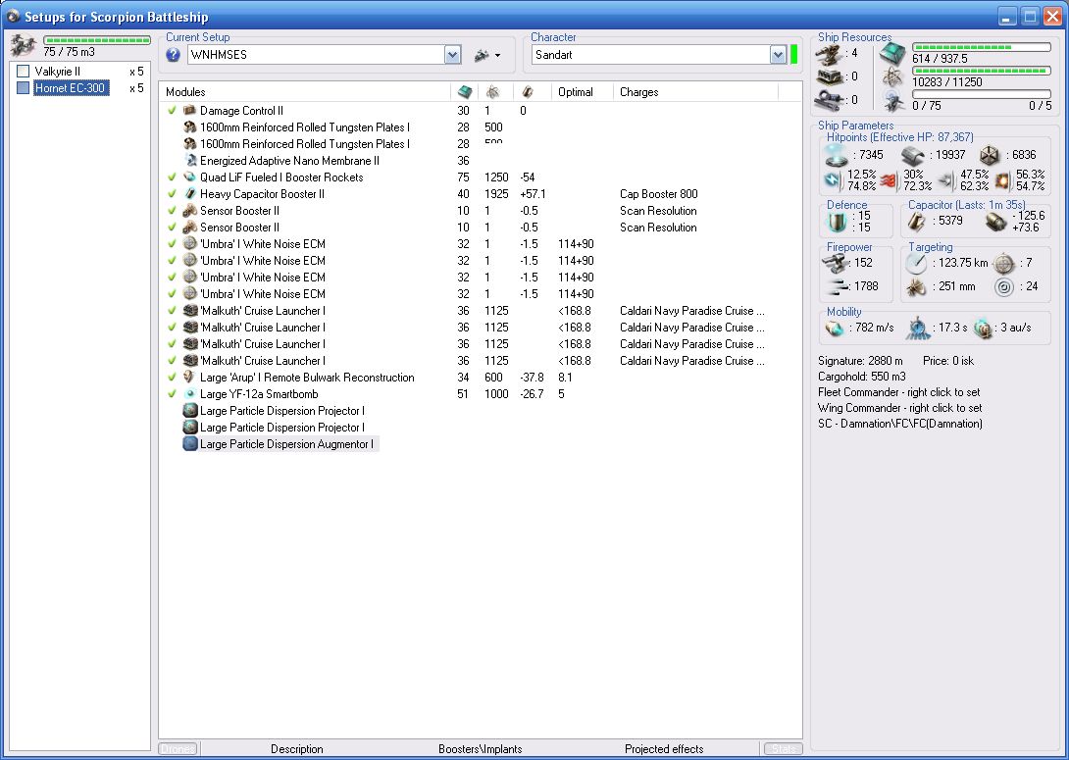
Task: Open the Stats tab
Action: tap(784, 749)
